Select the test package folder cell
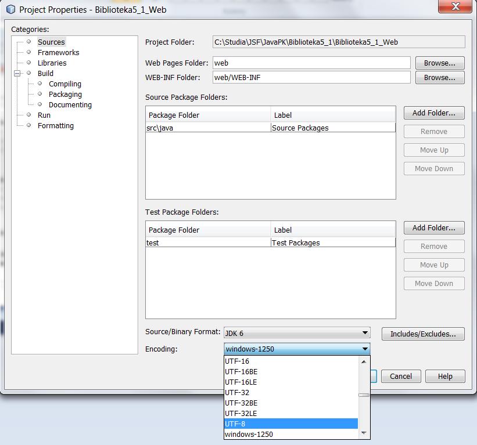 (208, 243)
